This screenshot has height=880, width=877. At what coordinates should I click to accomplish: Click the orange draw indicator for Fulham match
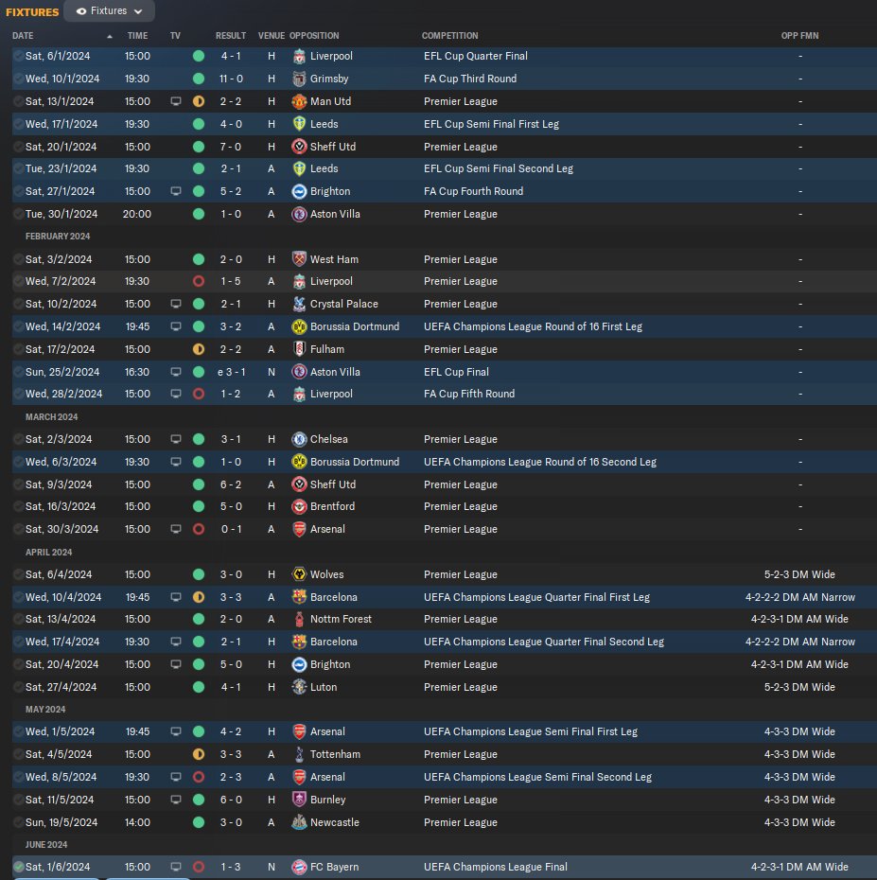[199, 349]
